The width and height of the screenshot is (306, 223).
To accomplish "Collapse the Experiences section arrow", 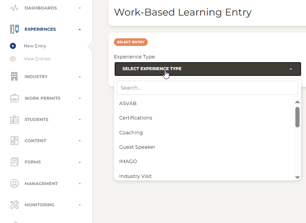I will (80, 30).
